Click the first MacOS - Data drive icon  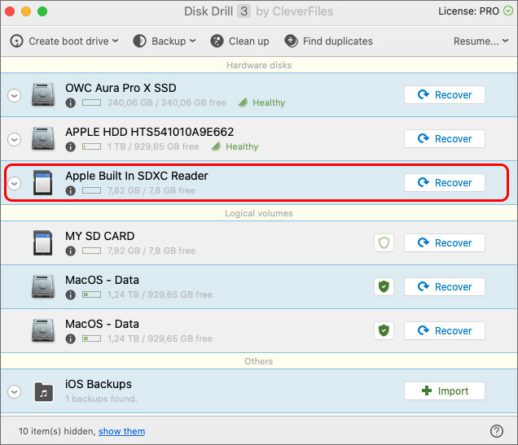[43, 287]
